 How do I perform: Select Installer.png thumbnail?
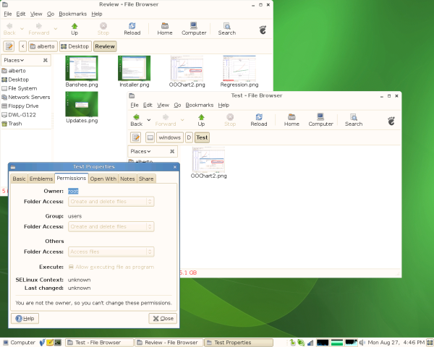(x=135, y=69)
